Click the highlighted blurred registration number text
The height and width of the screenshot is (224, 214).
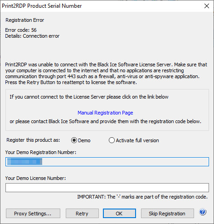click(x=24, y=162)
